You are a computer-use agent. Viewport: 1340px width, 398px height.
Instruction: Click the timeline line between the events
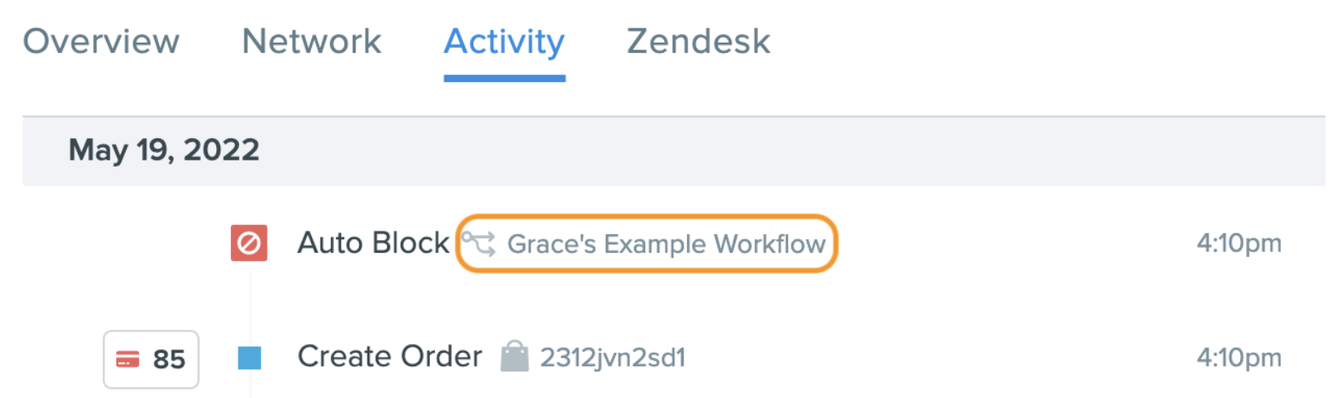point(250,304)
